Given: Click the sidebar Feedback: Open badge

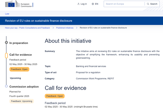Looking at the screenshot, I should (x=19, y=69).
